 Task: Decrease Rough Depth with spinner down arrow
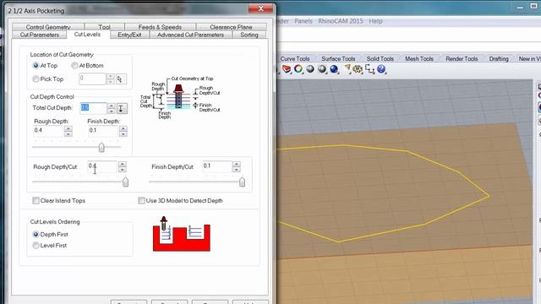point(68,134)
